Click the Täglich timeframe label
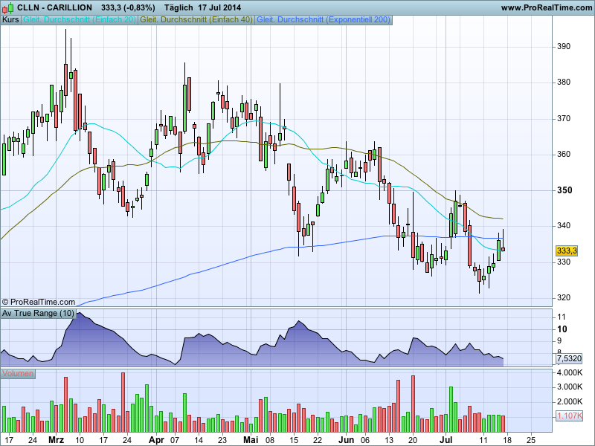Viewport: 595px width, 446px height. pyautogui.click(x=178, y=7)
